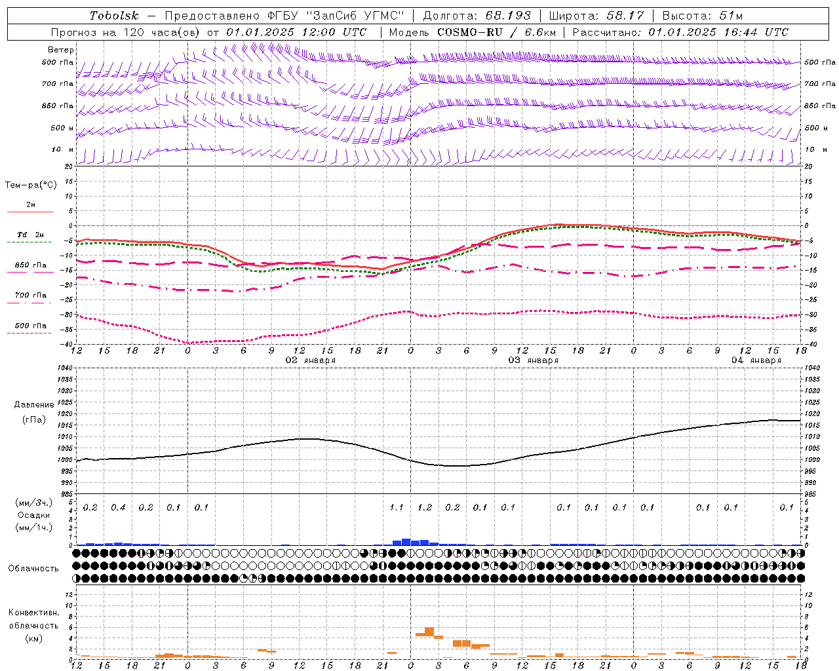Click the "Осадки" precipitation label
839x671 pixels.
(34, 515)
